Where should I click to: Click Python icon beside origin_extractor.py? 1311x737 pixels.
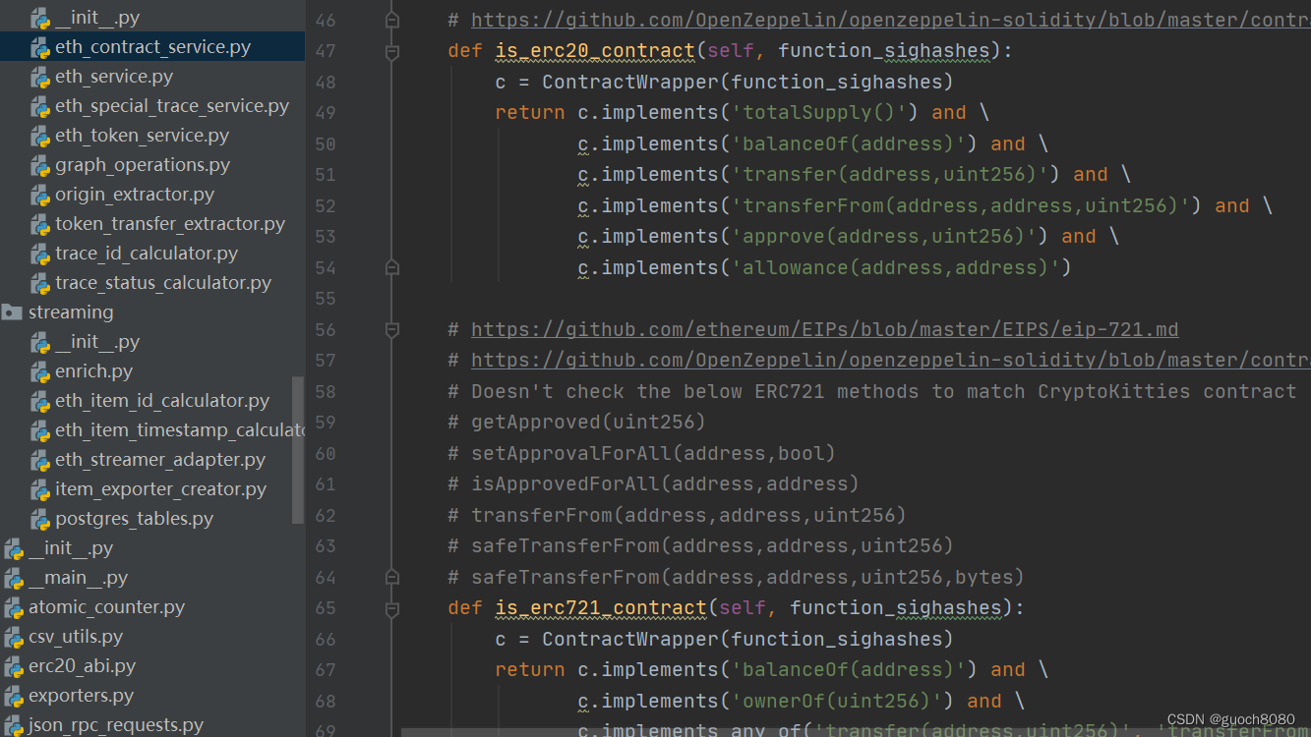40,195
